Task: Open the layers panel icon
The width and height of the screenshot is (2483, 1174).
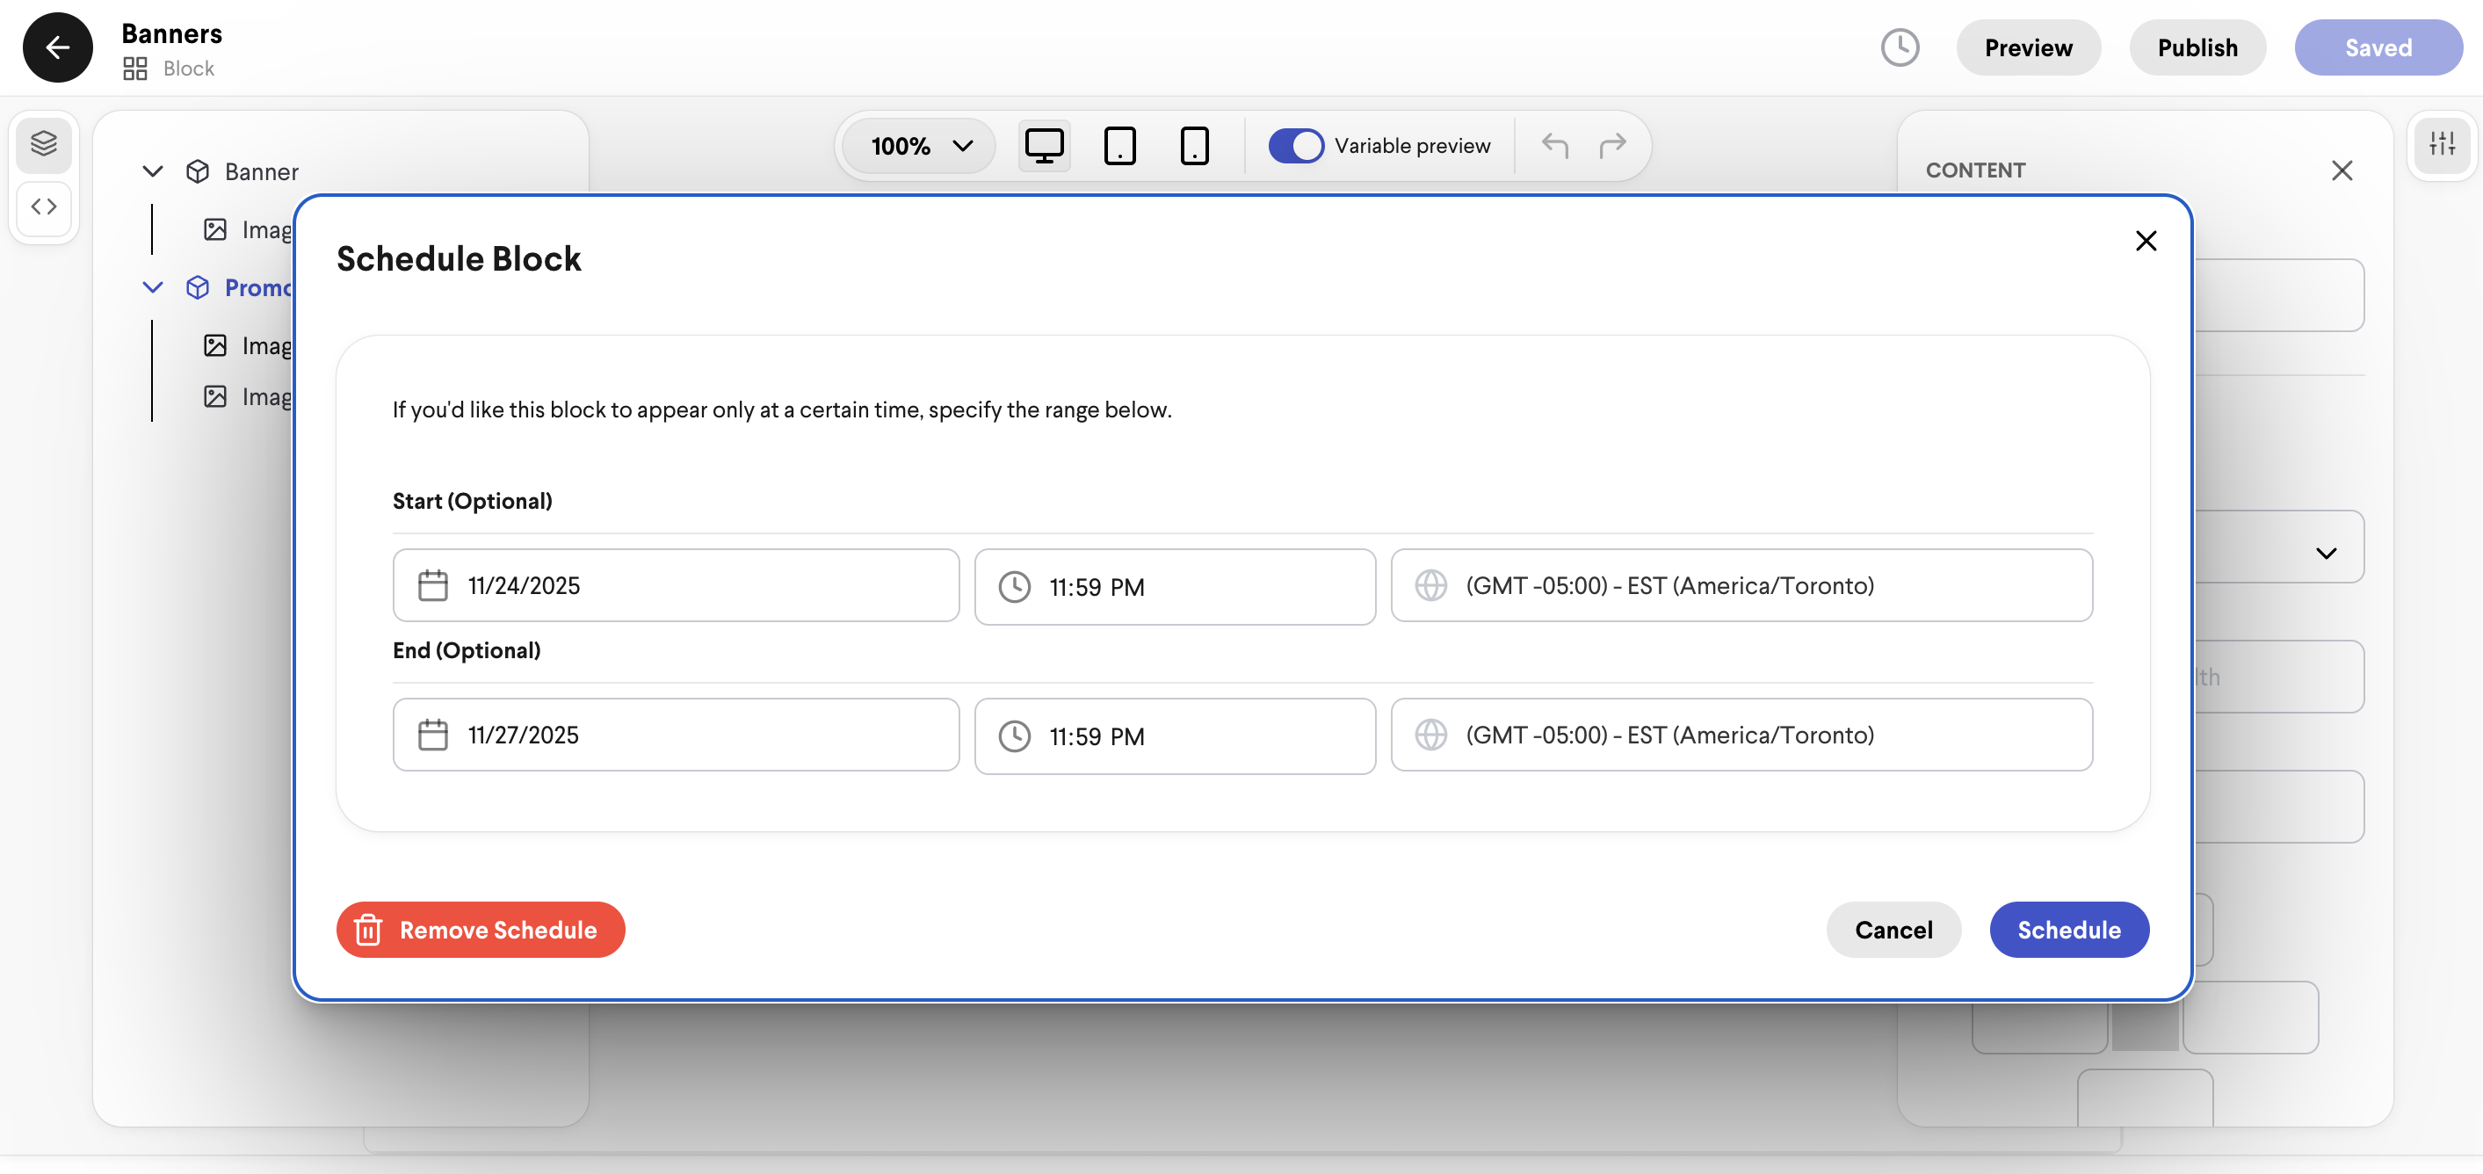Action: [x=43, y=145]
